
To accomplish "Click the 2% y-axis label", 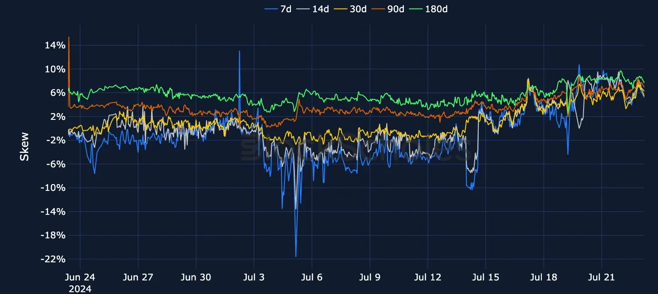I will tap(59, 117).
